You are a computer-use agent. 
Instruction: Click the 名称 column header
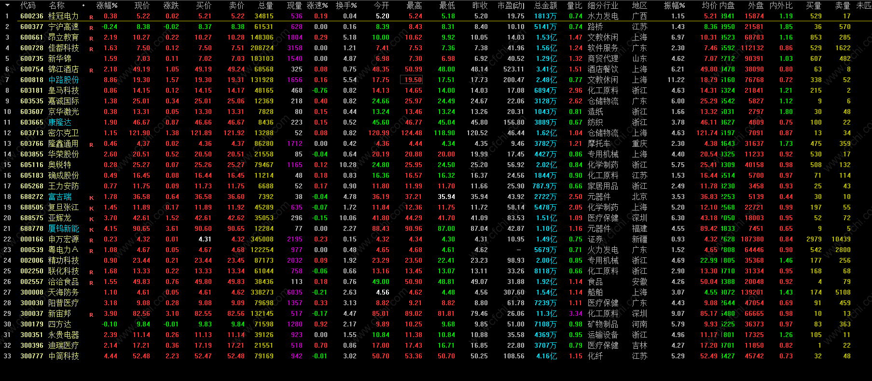56,5
